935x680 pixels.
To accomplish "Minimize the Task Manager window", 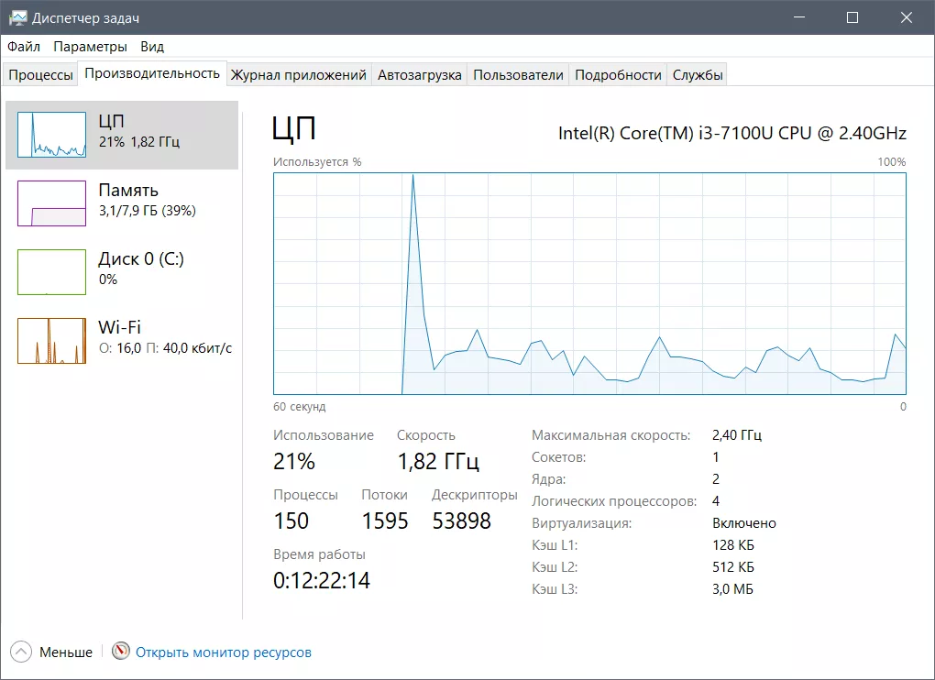I will pos(799,18).
